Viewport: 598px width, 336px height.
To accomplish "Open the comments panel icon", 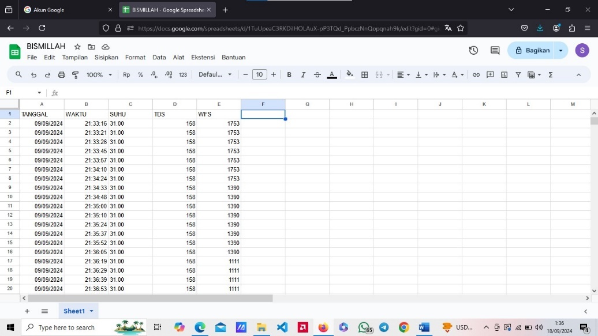I will pyautogui.click(x=495, y=51).
